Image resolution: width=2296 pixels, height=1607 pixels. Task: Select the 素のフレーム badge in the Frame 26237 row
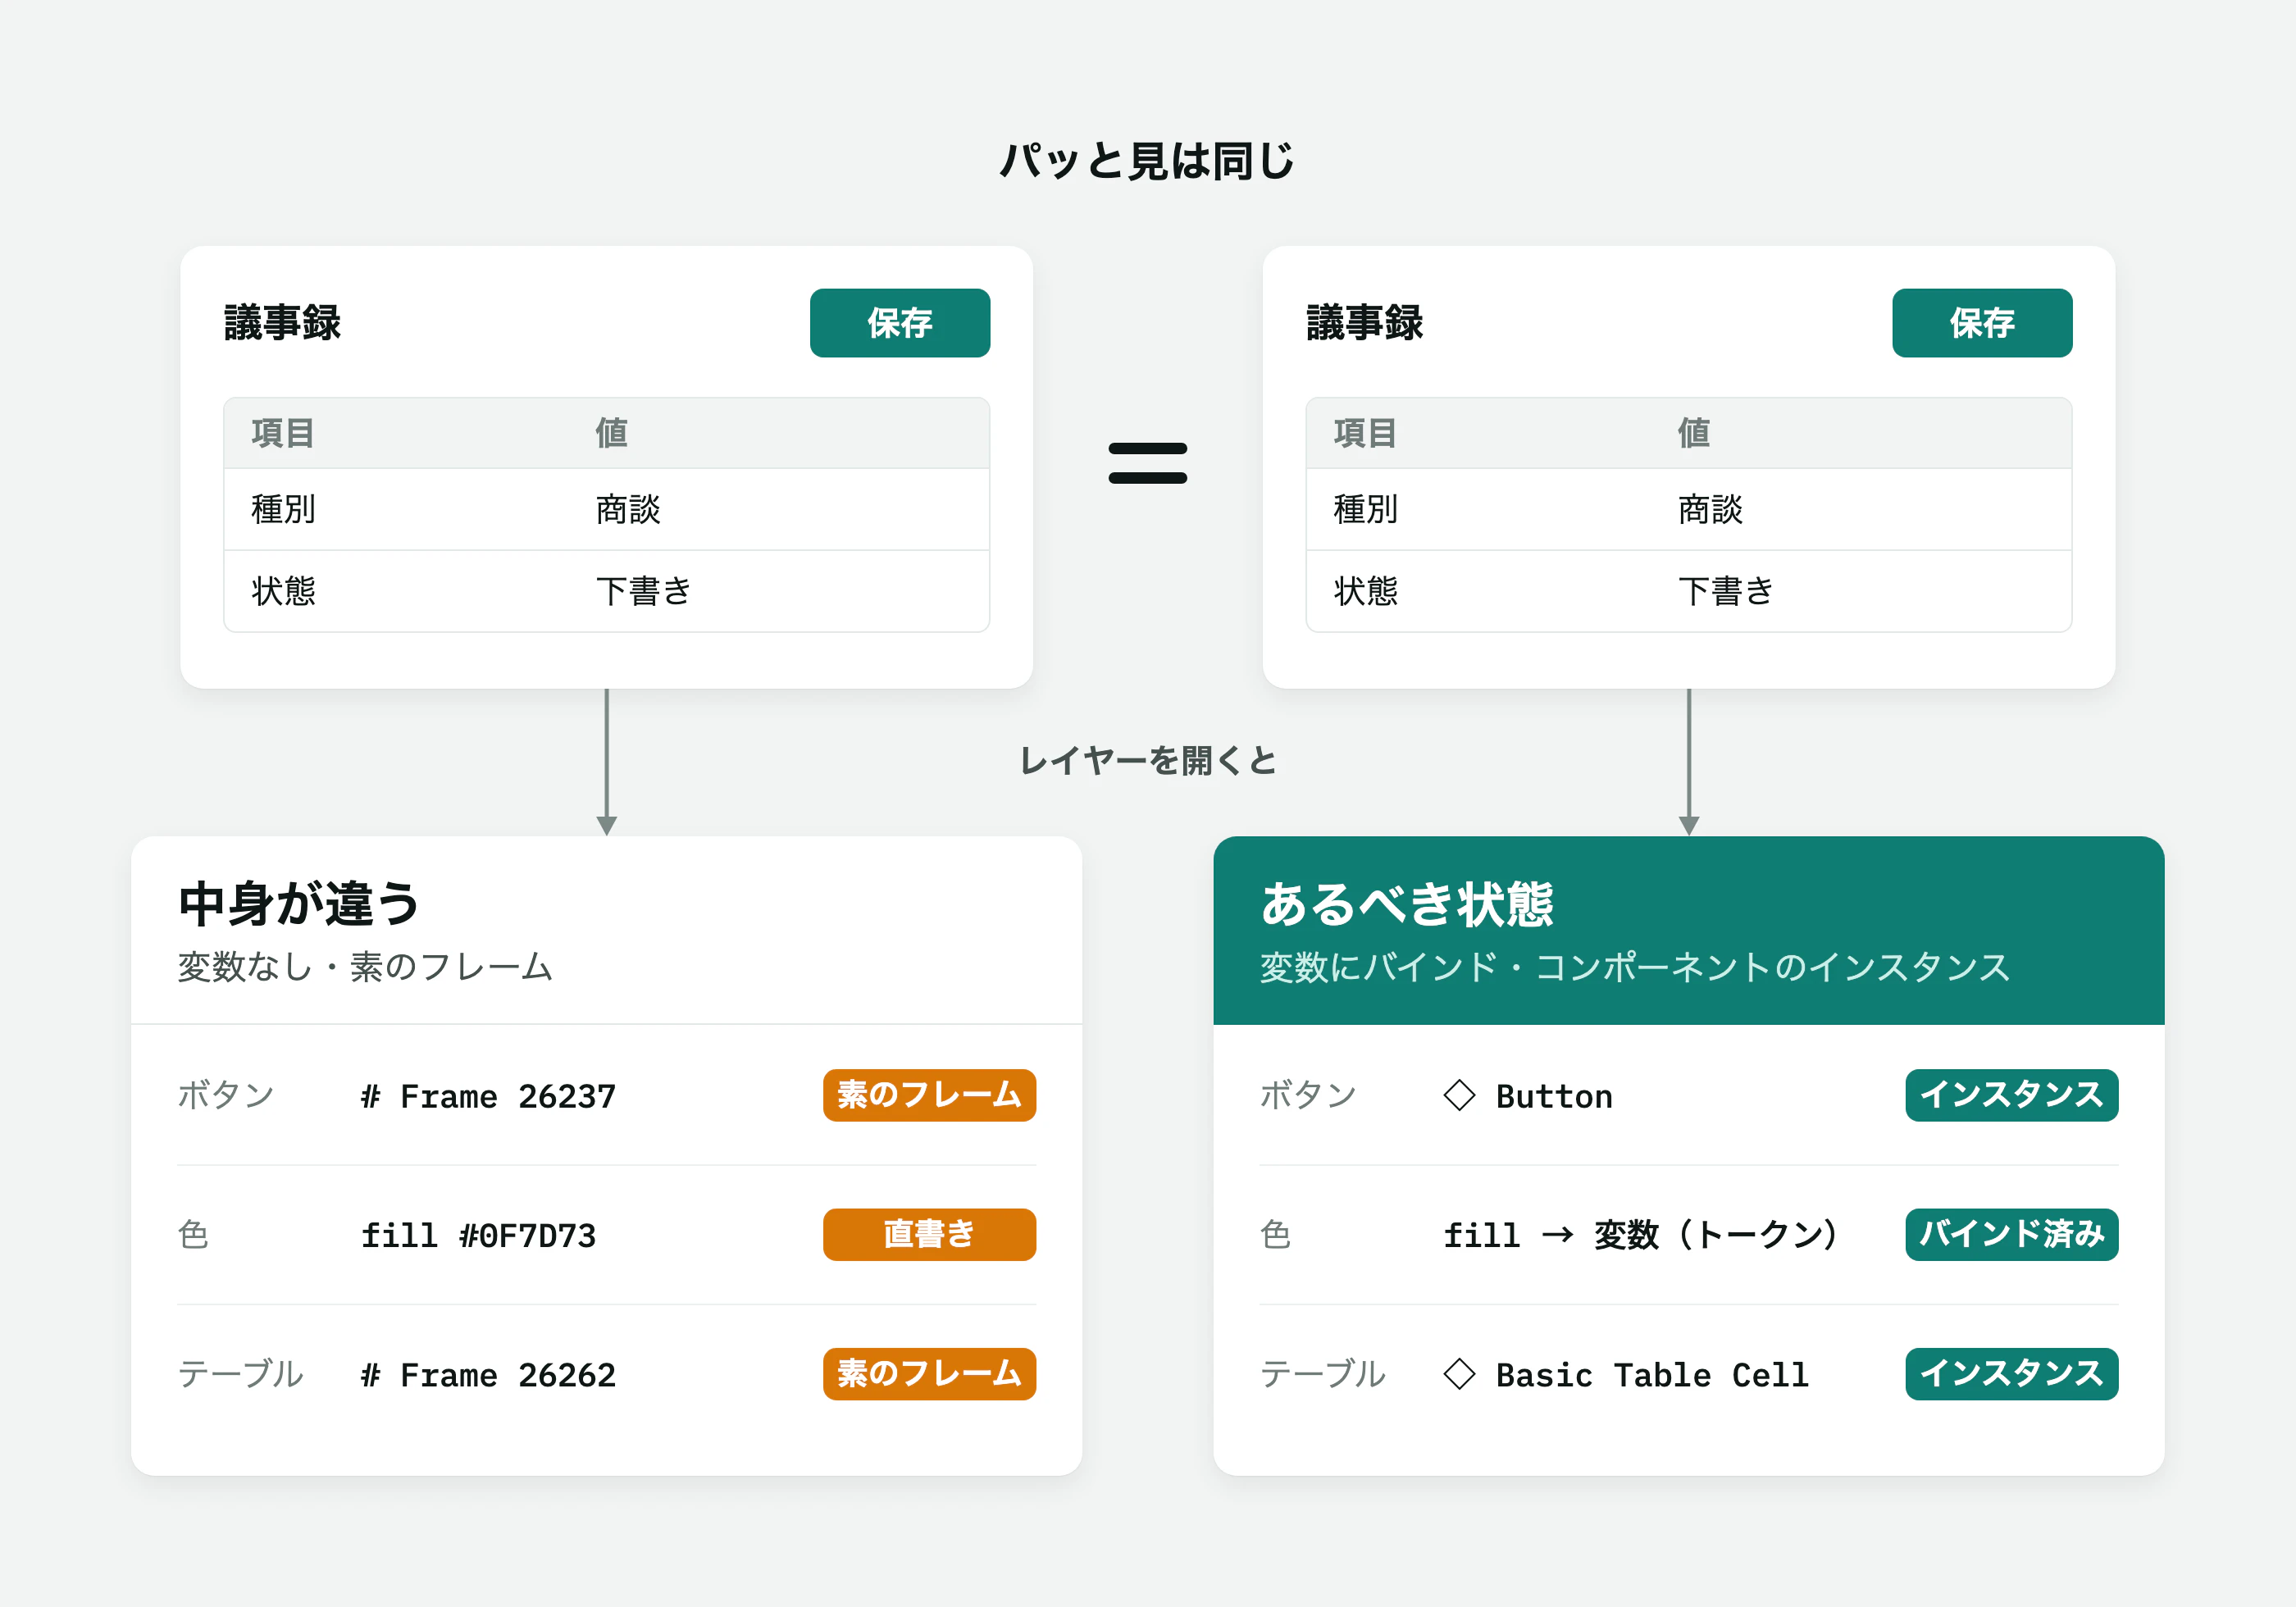[929, 1095]
